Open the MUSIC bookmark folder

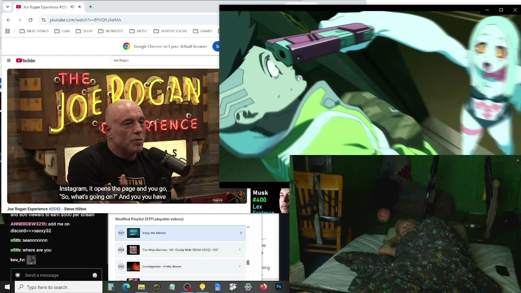[x=139, y=31]
